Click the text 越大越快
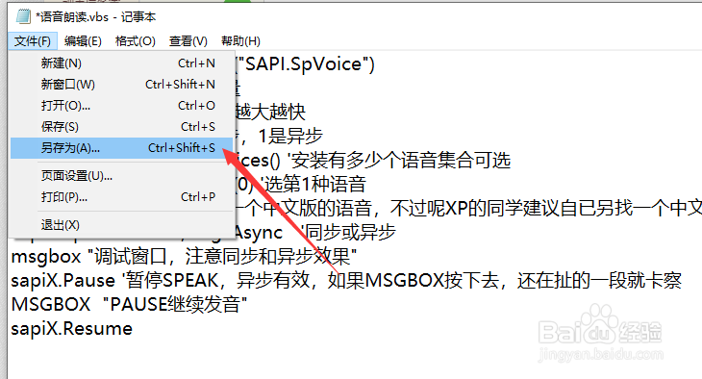702x379 pixels. click(x=270, y=112)
